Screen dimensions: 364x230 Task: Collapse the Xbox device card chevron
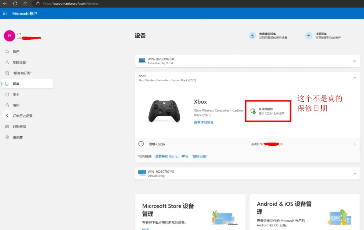[355, 78]
